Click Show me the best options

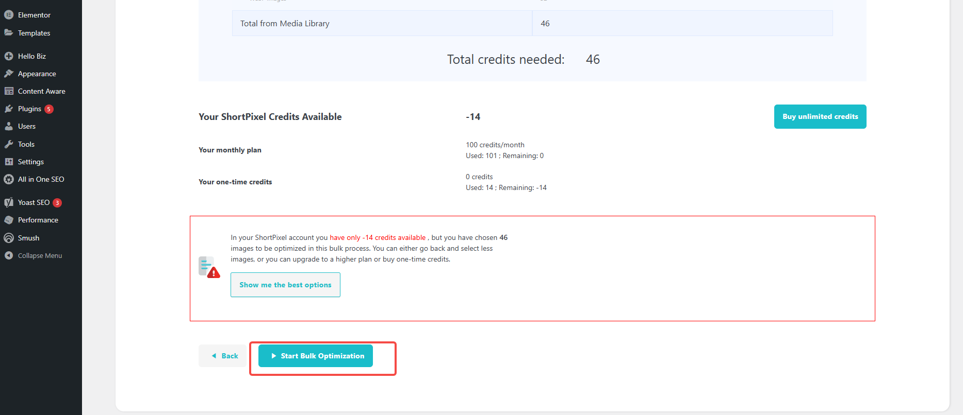click(x=285, y=285)
